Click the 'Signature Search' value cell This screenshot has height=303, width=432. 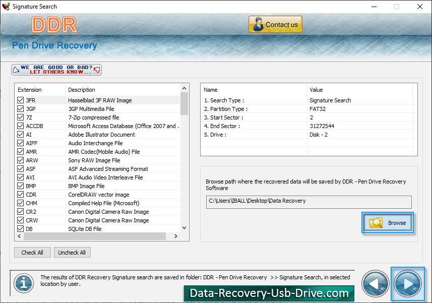pos(330,100)
